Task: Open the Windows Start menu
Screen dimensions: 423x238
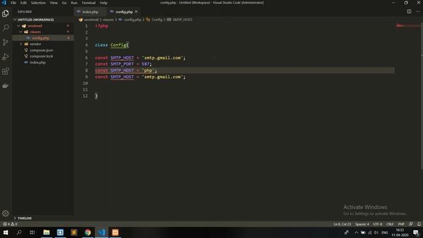Action: (x=5, y=232)
